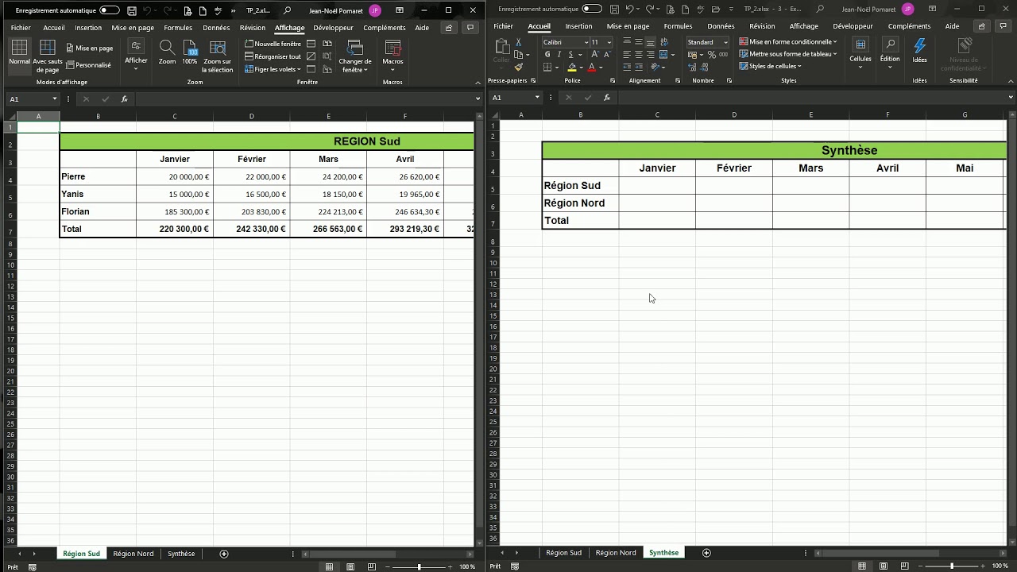Image resolution: width=1017 pixels, height=572 pixels.
Task: Open comments icon in left window
Action: pyautogui.click(x=470, y=27)
